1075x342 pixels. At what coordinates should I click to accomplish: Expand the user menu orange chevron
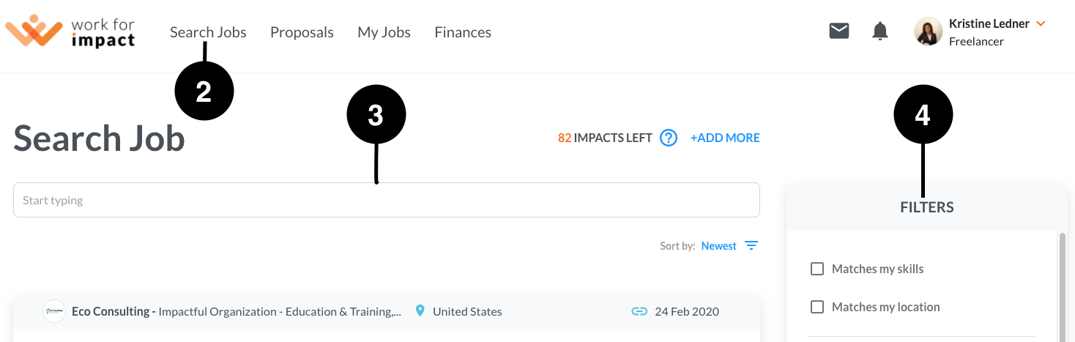point(1041,23)
